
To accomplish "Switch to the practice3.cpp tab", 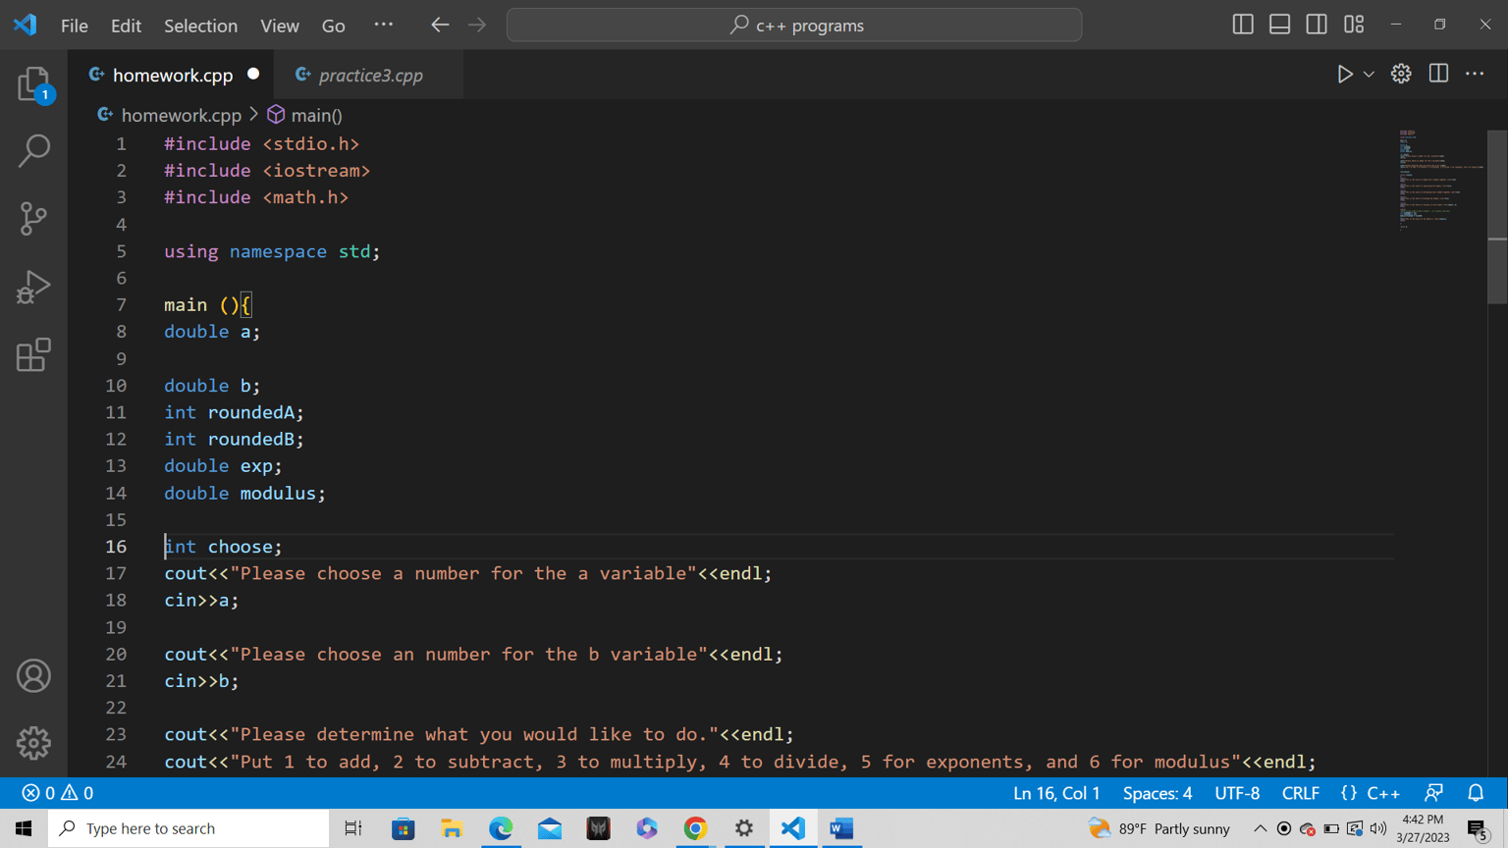I will click(x=370, y=75).
